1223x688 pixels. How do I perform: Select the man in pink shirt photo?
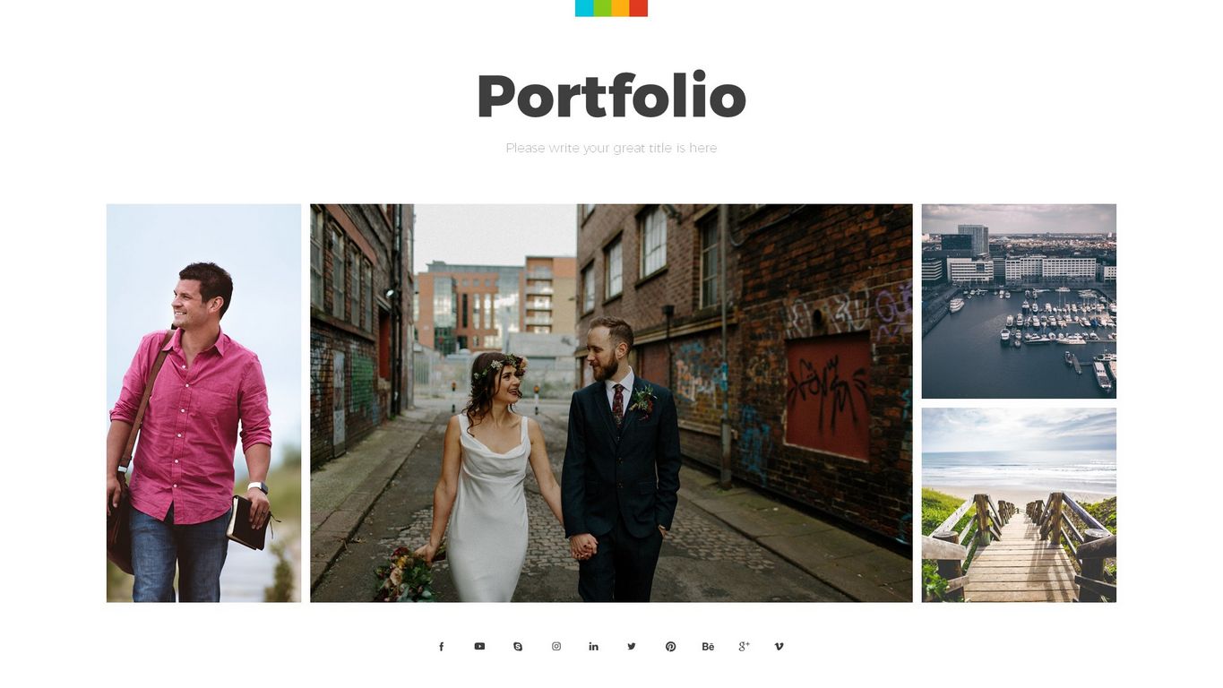[x=203, y=403]
